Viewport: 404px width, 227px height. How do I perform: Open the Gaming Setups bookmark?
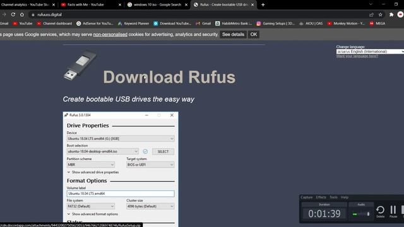(276, 23)
